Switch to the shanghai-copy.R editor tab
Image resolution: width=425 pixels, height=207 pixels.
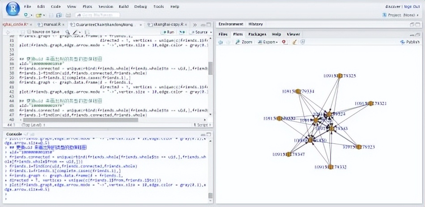(166, 25)
